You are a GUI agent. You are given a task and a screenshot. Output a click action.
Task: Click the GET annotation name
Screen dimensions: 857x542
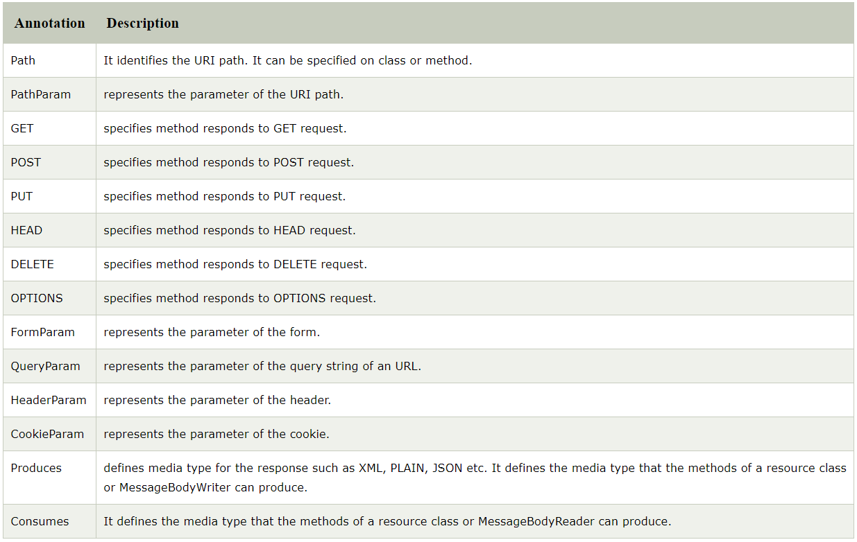click(x=22, y=128)
